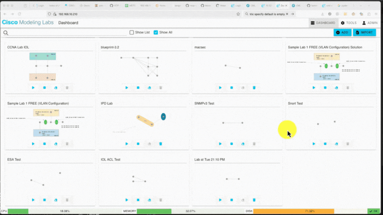Delete the IPD Lab
This screenshot has height=215, width=383.
(x=161, y=144)
